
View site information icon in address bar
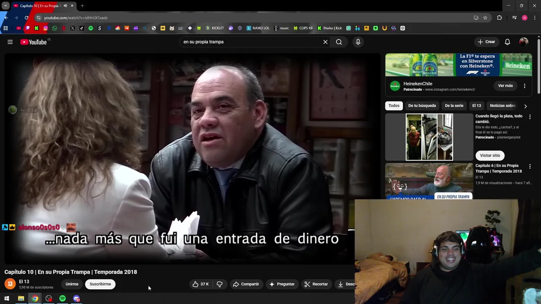tap(38, 18)
